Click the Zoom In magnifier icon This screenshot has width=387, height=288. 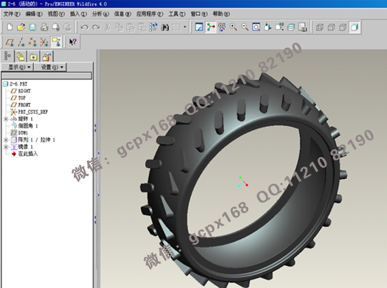[x=234, y=27]
